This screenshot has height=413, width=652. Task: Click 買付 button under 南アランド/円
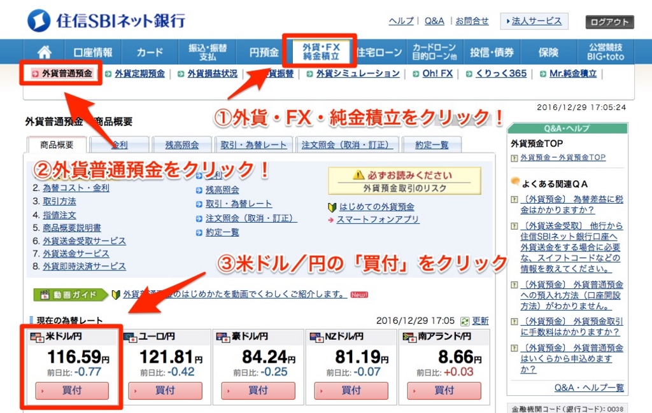tap(444, 391)
